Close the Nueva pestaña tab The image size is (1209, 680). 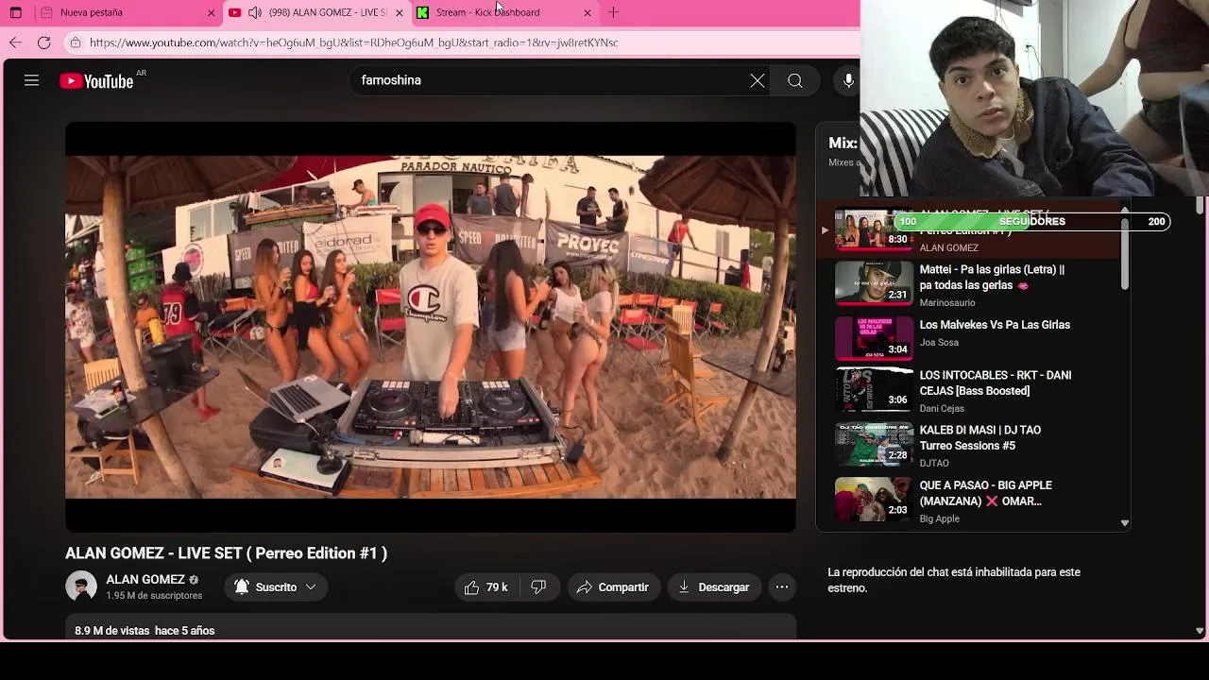click(211, 12)
